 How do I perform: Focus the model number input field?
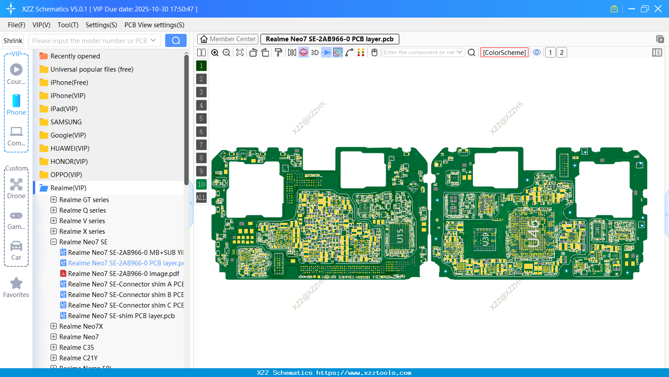(90, 40)
